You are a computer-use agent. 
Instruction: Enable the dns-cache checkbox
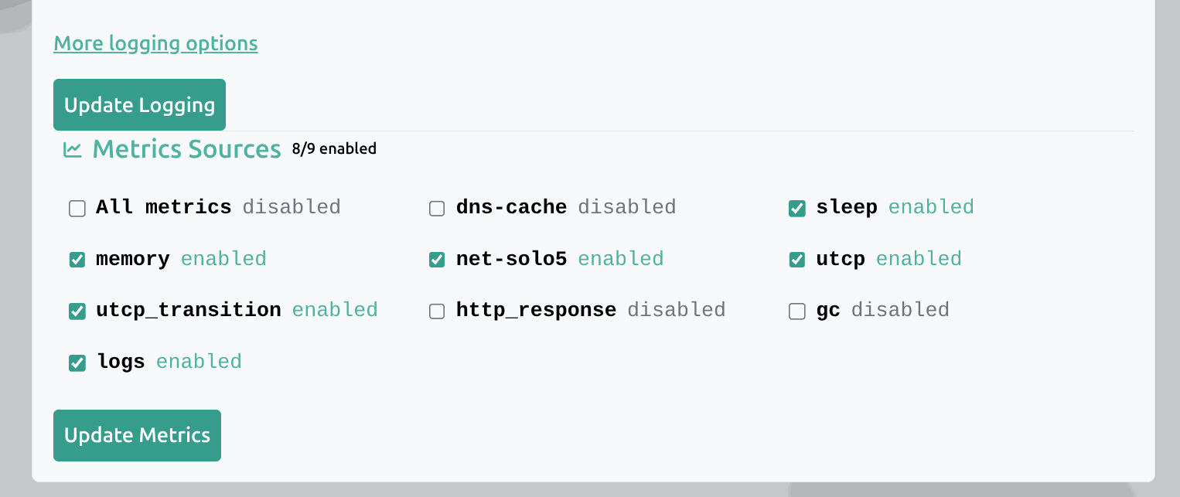click(437, 209)
